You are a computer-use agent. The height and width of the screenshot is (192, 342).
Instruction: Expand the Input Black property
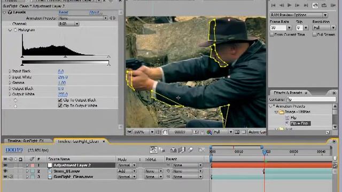(x=10, y=71)
